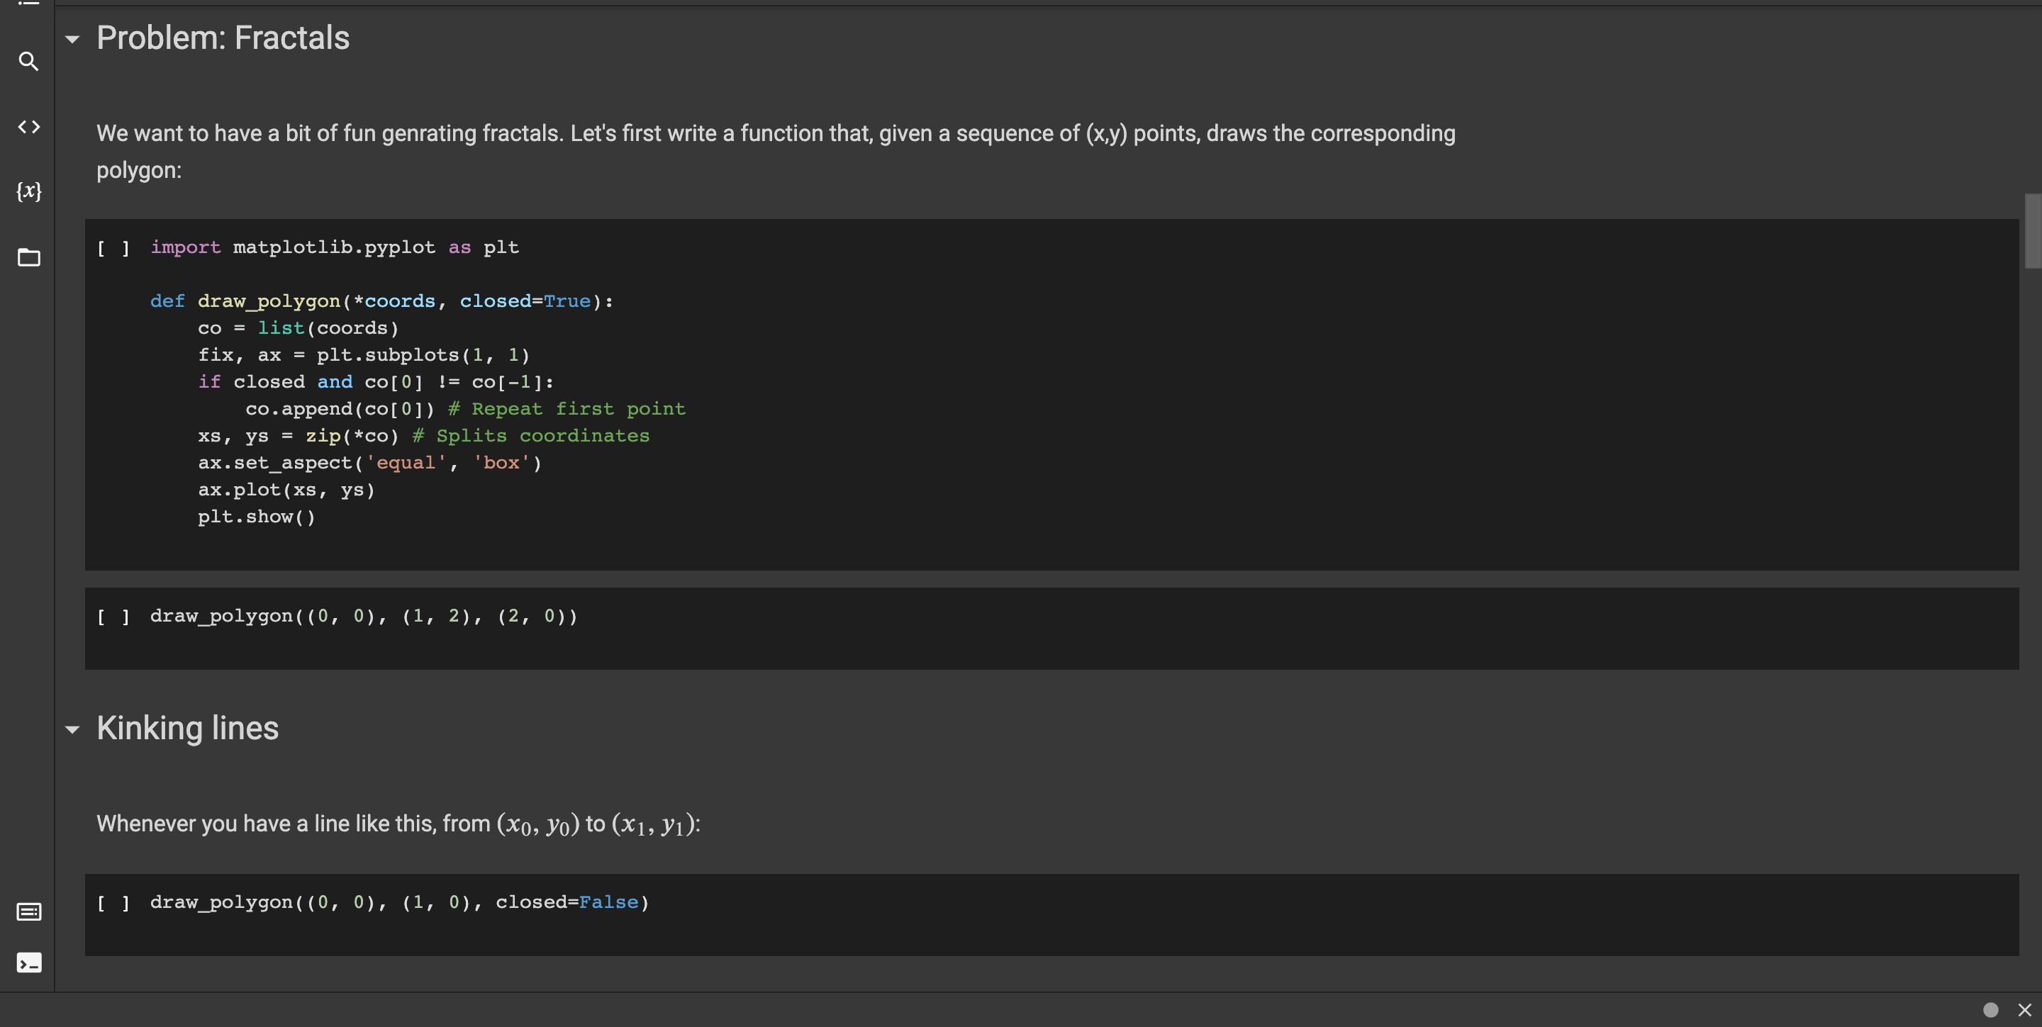The image size is (2042, 1027).
Task: Click the status indicator dot at bottom right
Action: [1990, 1009]
